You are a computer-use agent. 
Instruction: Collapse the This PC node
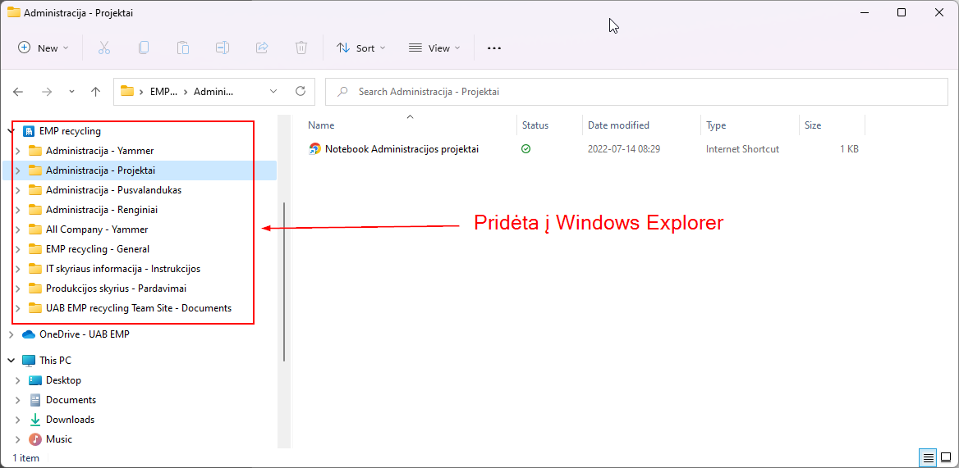click(11, 361)
